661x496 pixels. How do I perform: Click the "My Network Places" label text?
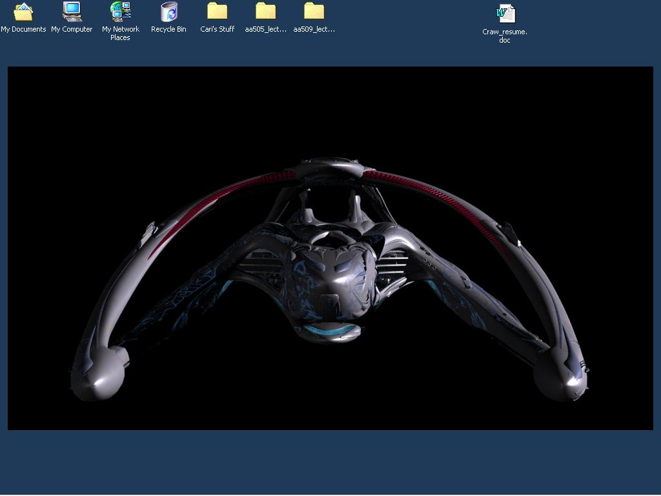121,34
